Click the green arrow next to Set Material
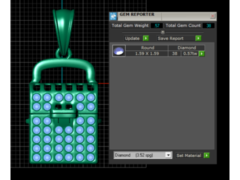This screenshot has height=180, width=240. pos(206,155)
